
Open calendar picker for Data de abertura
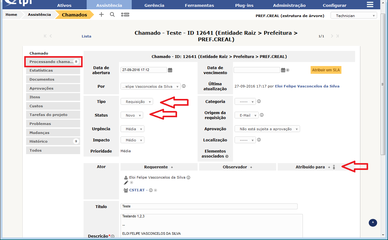(170, 70)
